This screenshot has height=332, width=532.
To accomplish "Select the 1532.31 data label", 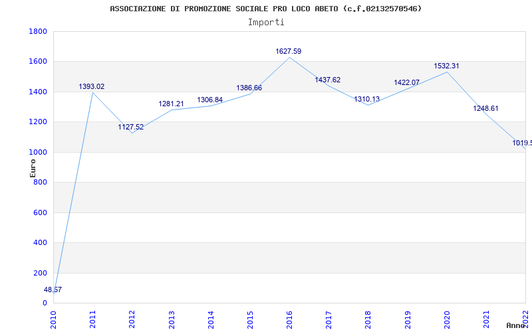I will [x=446, y=66].
